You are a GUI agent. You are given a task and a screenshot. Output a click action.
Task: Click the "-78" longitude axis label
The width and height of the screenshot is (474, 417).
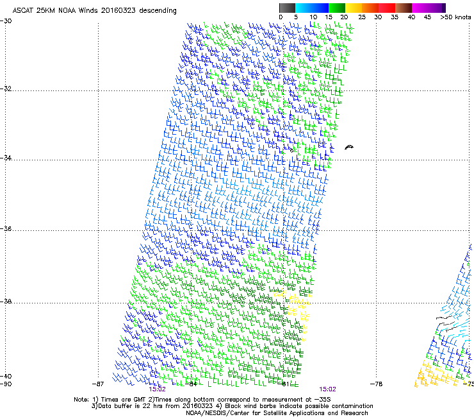point(377,384)
